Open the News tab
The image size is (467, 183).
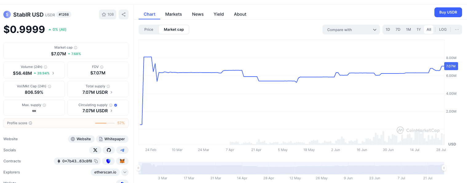[x=198, y=14]
